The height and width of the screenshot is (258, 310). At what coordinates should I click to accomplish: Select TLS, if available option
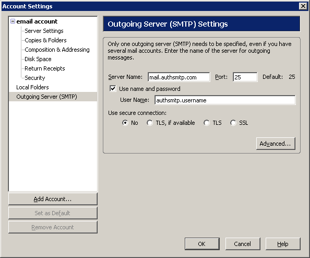tap(150, 123)
